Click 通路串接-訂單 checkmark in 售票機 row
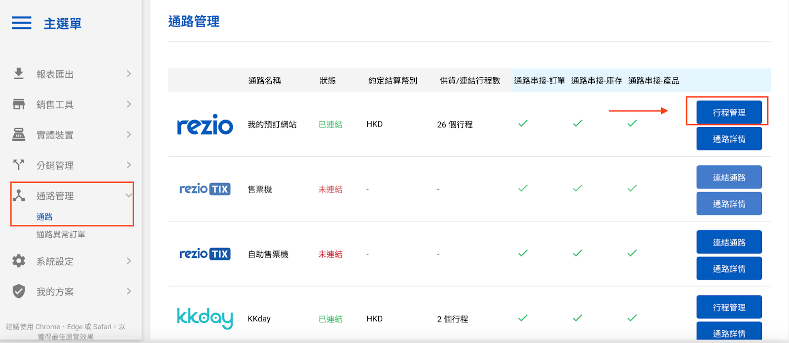Screen dimensions: 789x343 [523, 188]
